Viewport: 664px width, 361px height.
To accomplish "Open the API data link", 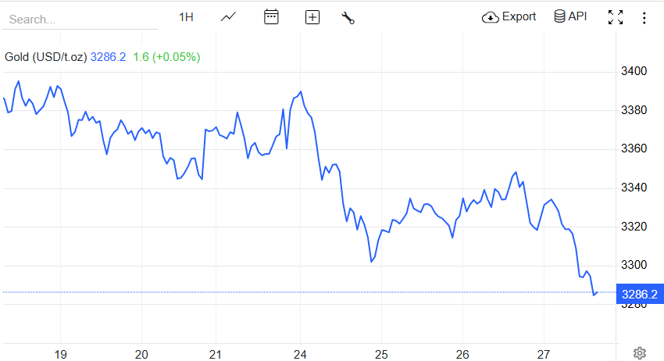I will click(570, 16).
